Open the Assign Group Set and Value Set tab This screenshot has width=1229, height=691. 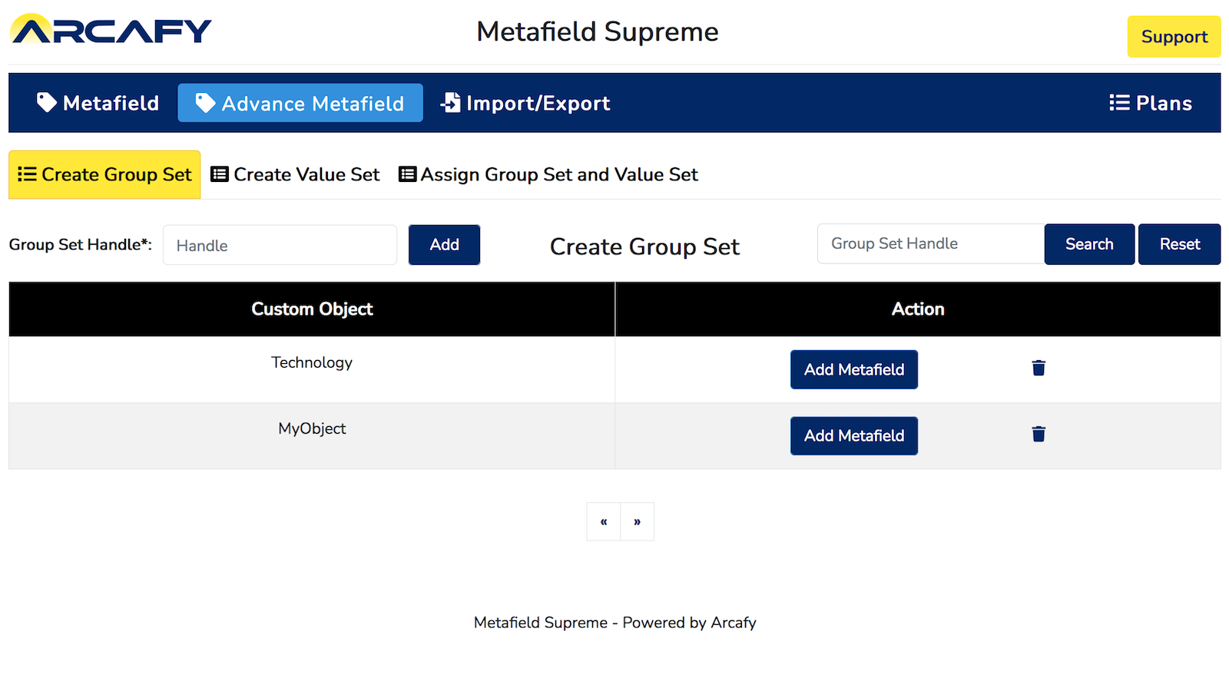[x=548, y=174]
